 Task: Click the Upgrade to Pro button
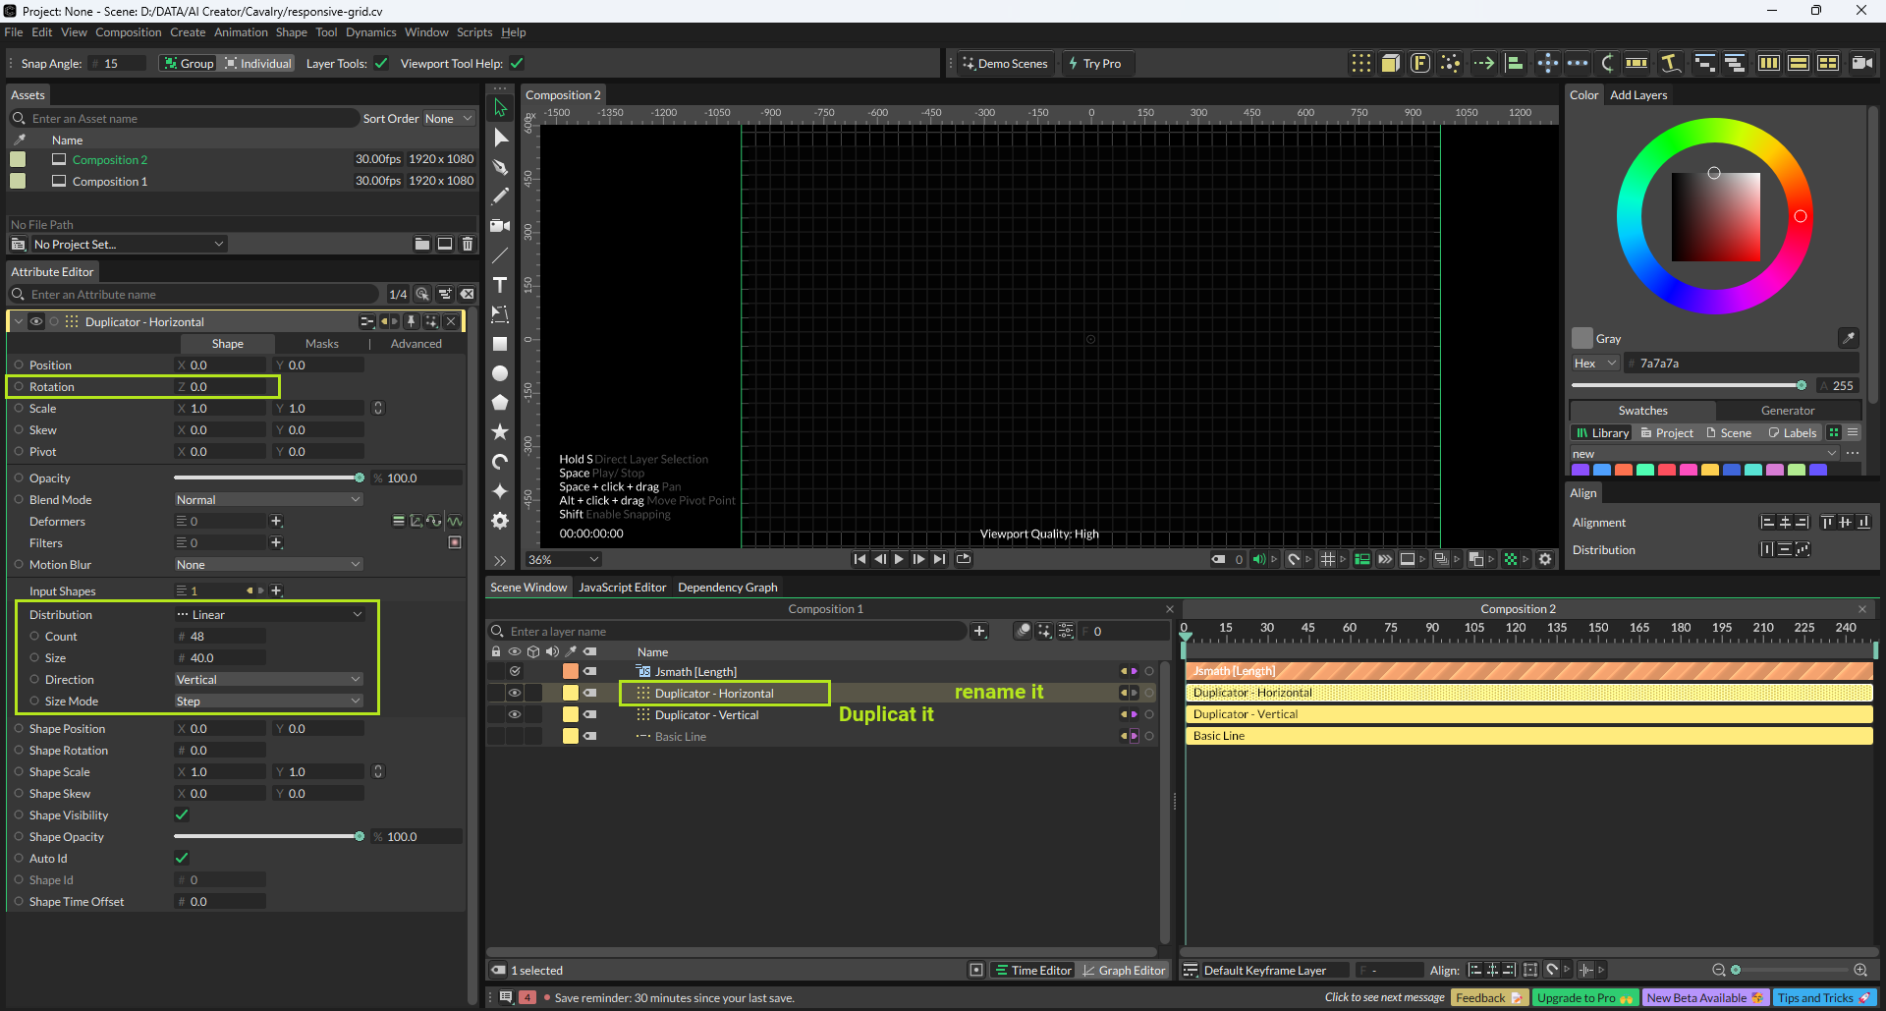(x=1583, y=997)
